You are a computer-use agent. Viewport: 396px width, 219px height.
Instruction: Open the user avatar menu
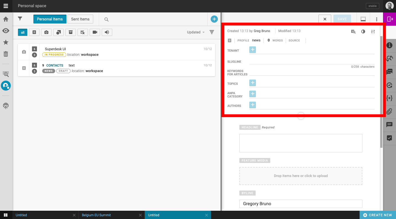(390, 6)
